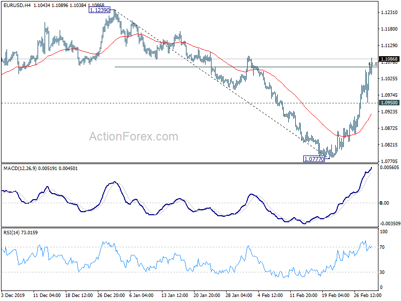Click the 1.08215 price axis label

click(389, 145)
